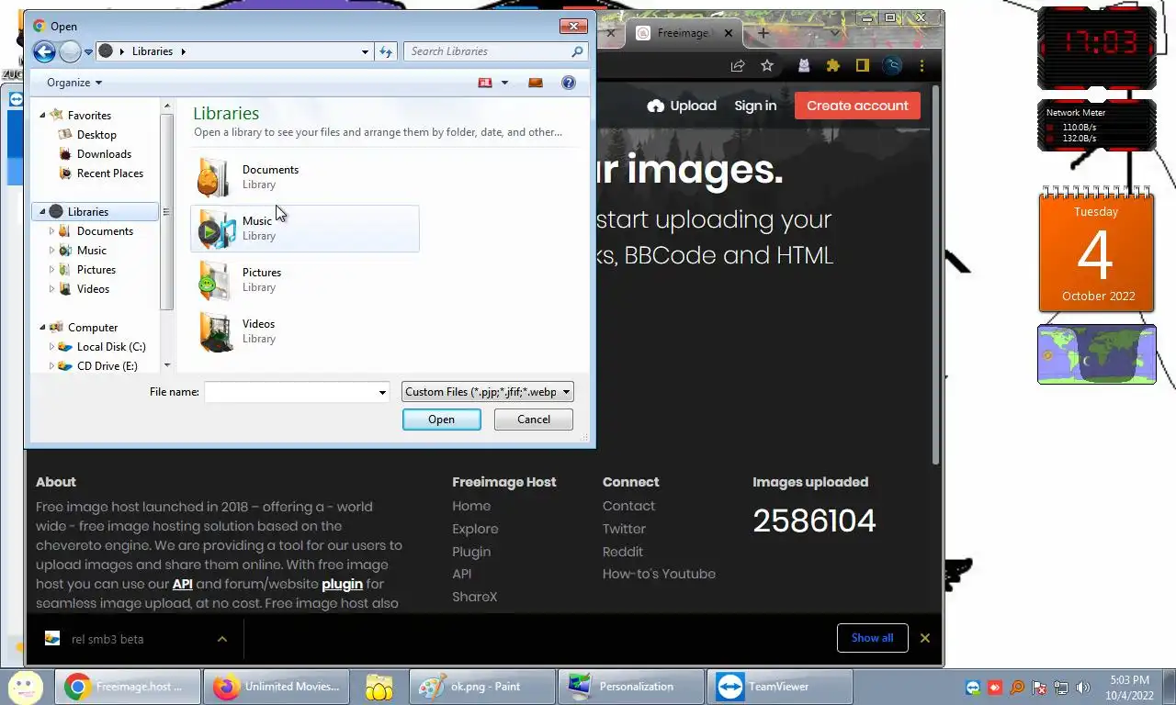Open the Windows Explorer taskbar icon

point(379,687)
